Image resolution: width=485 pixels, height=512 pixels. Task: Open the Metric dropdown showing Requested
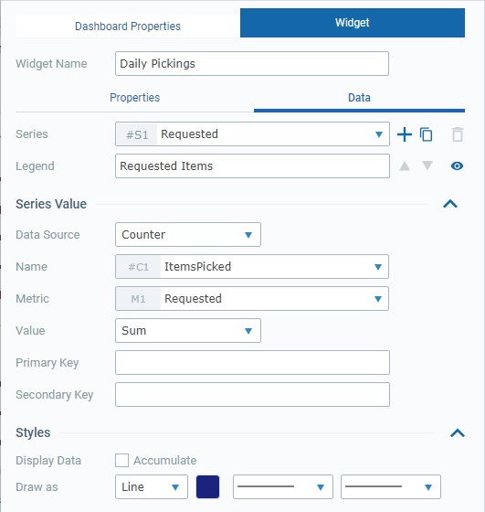tap(252, 298)
